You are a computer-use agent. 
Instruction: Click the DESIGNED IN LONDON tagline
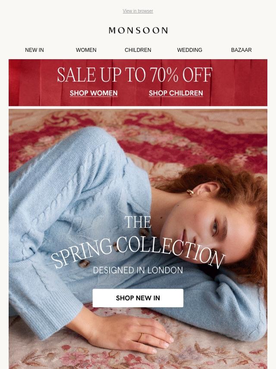pos(138,270)
